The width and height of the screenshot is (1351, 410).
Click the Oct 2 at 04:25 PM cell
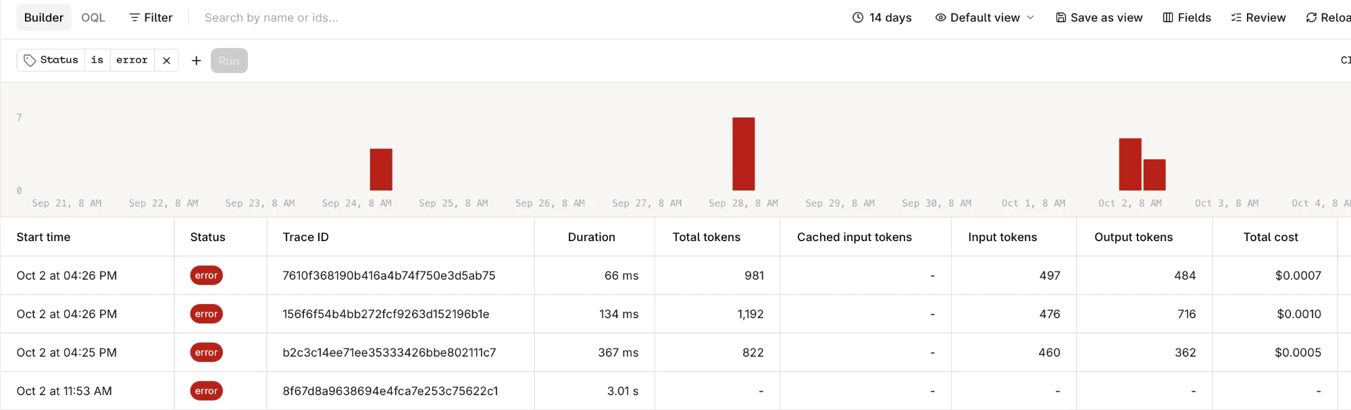coord(66,353)
